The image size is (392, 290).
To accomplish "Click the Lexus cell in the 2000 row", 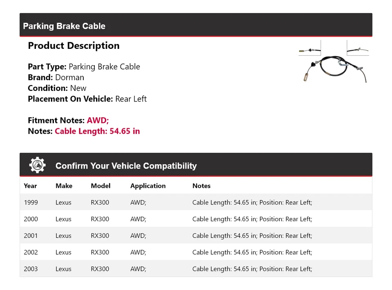I will (x=63, y=219).
